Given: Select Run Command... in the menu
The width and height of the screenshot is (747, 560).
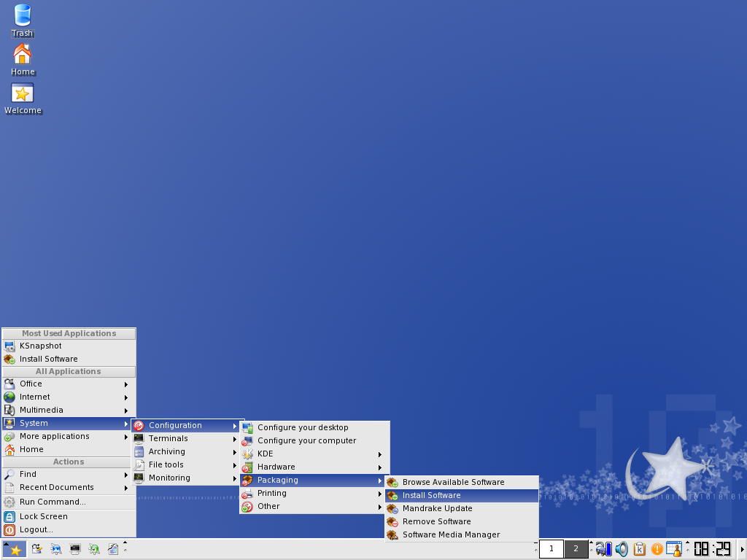Looking at the screenshot, I should (x=69, y=502).
